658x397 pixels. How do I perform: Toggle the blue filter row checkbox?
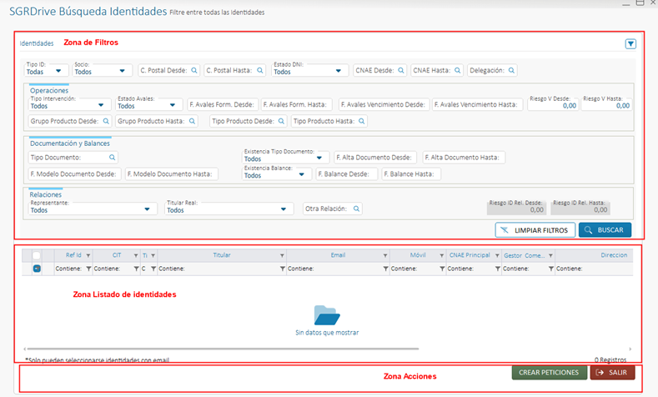tap(37, 269)
